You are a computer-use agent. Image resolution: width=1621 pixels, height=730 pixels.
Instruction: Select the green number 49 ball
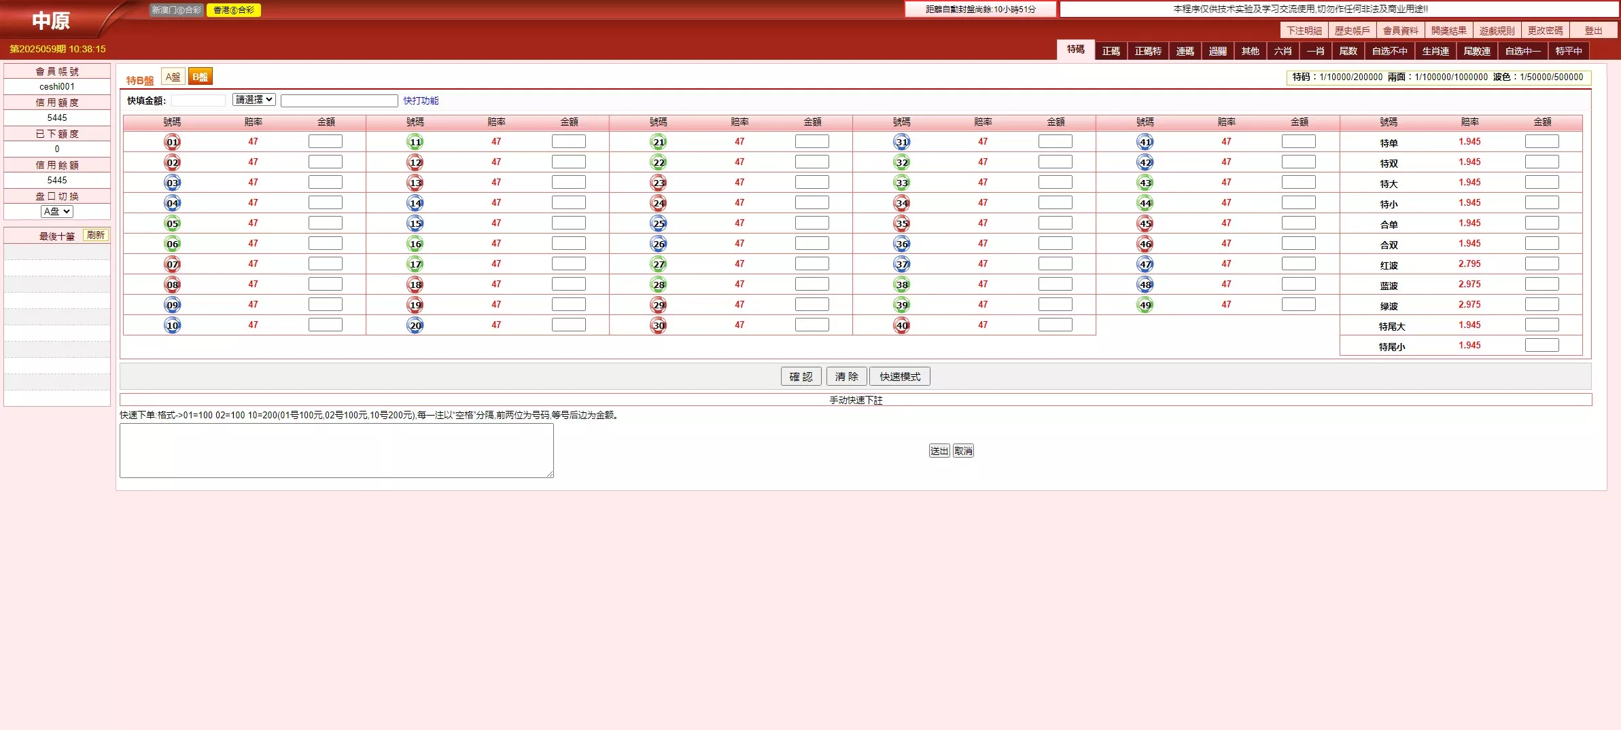tap(1145, 305)
